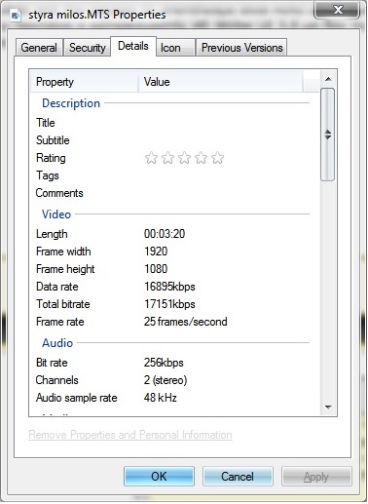Click the Length property label
Screen dimensions: 368x504
pyautogui.click(x=52, y=234)
